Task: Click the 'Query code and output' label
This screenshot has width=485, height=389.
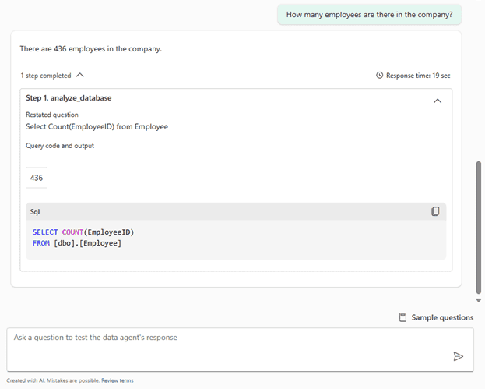Action: (60, 146)
